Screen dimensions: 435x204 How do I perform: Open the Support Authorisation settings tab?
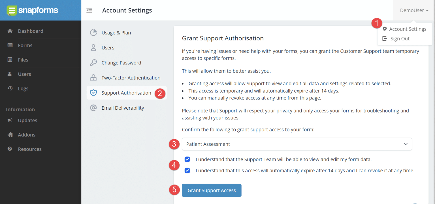126,93
